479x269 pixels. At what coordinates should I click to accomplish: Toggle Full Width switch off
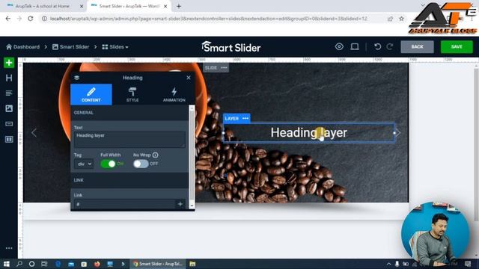click(108, 164)
